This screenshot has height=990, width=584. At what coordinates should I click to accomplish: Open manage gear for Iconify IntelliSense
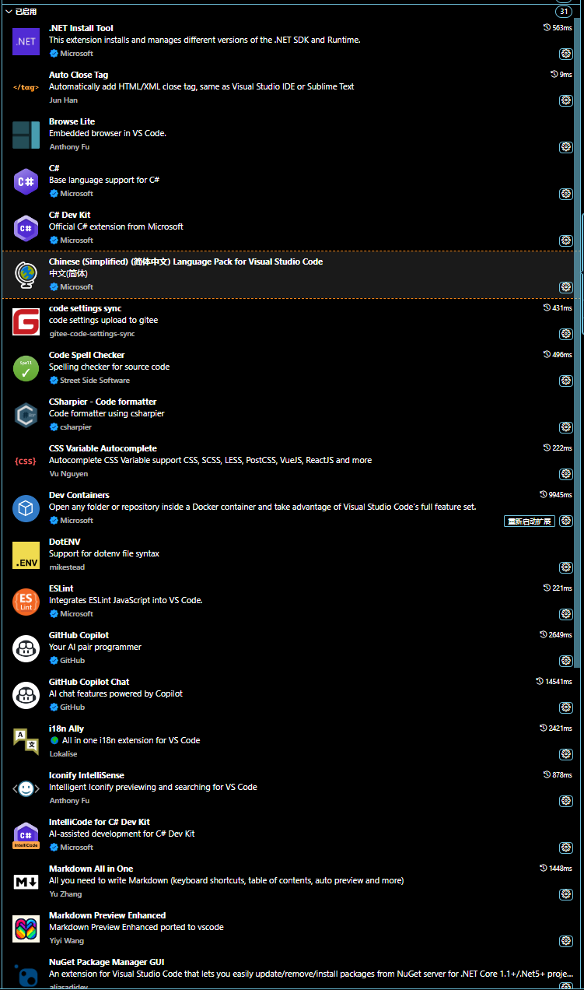click(x=565, y=801)
